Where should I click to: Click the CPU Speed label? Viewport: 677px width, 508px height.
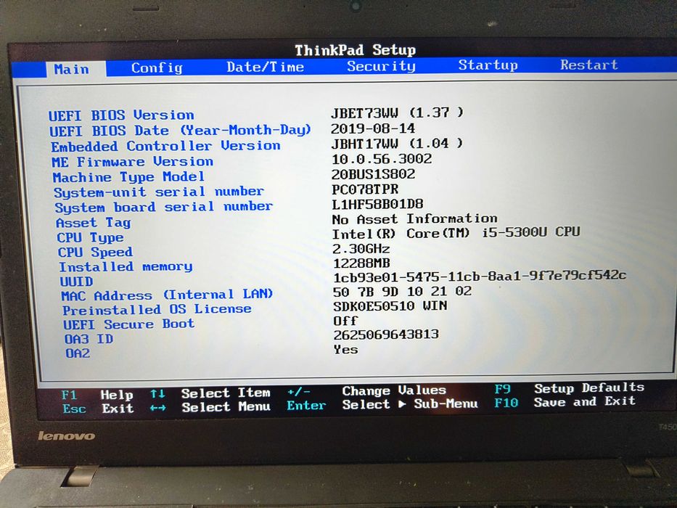tap(96, 252)
